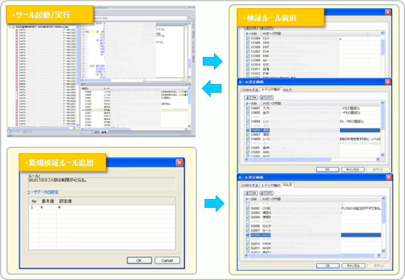Toggle checkbox for rule CC004

tap(248, 39)
